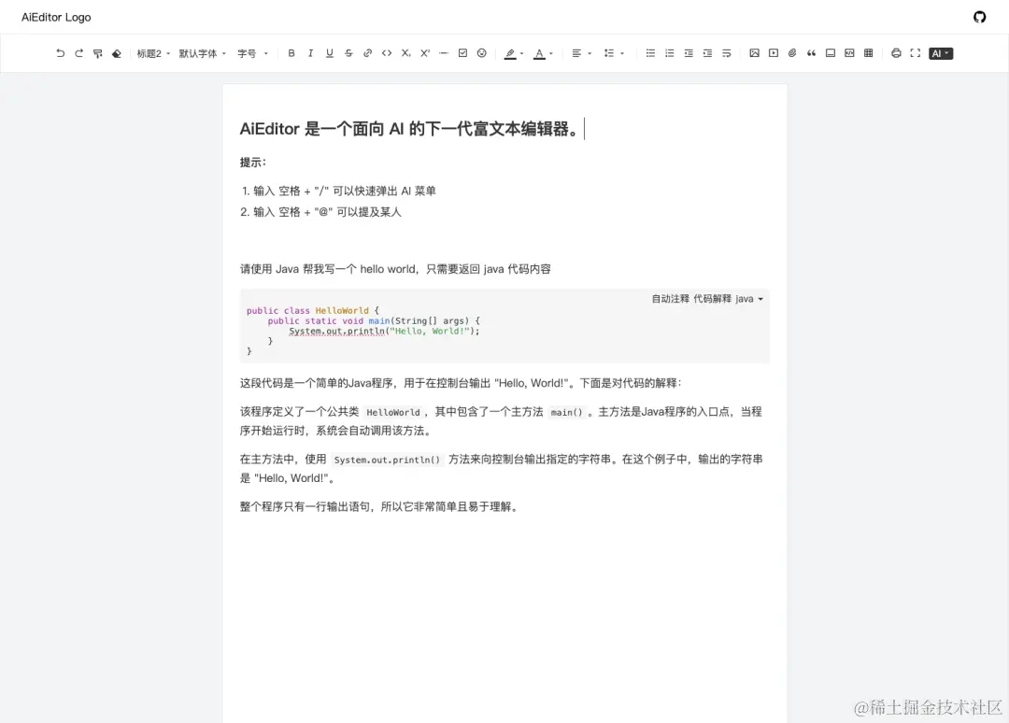The image size is (1009, 723).
Task: Click the first list item about AI 菜单
Action: (344, 191)
